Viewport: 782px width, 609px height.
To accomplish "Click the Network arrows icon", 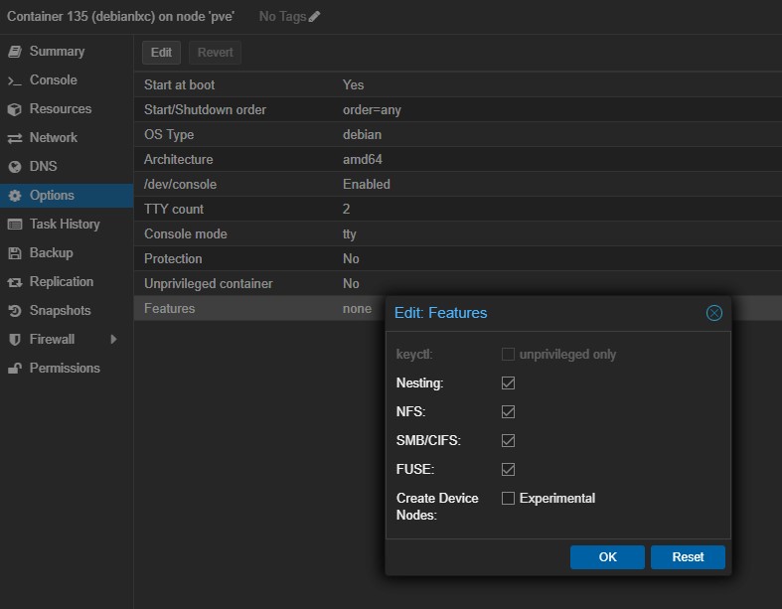I will pyautogui.click(x=15, y=138).
